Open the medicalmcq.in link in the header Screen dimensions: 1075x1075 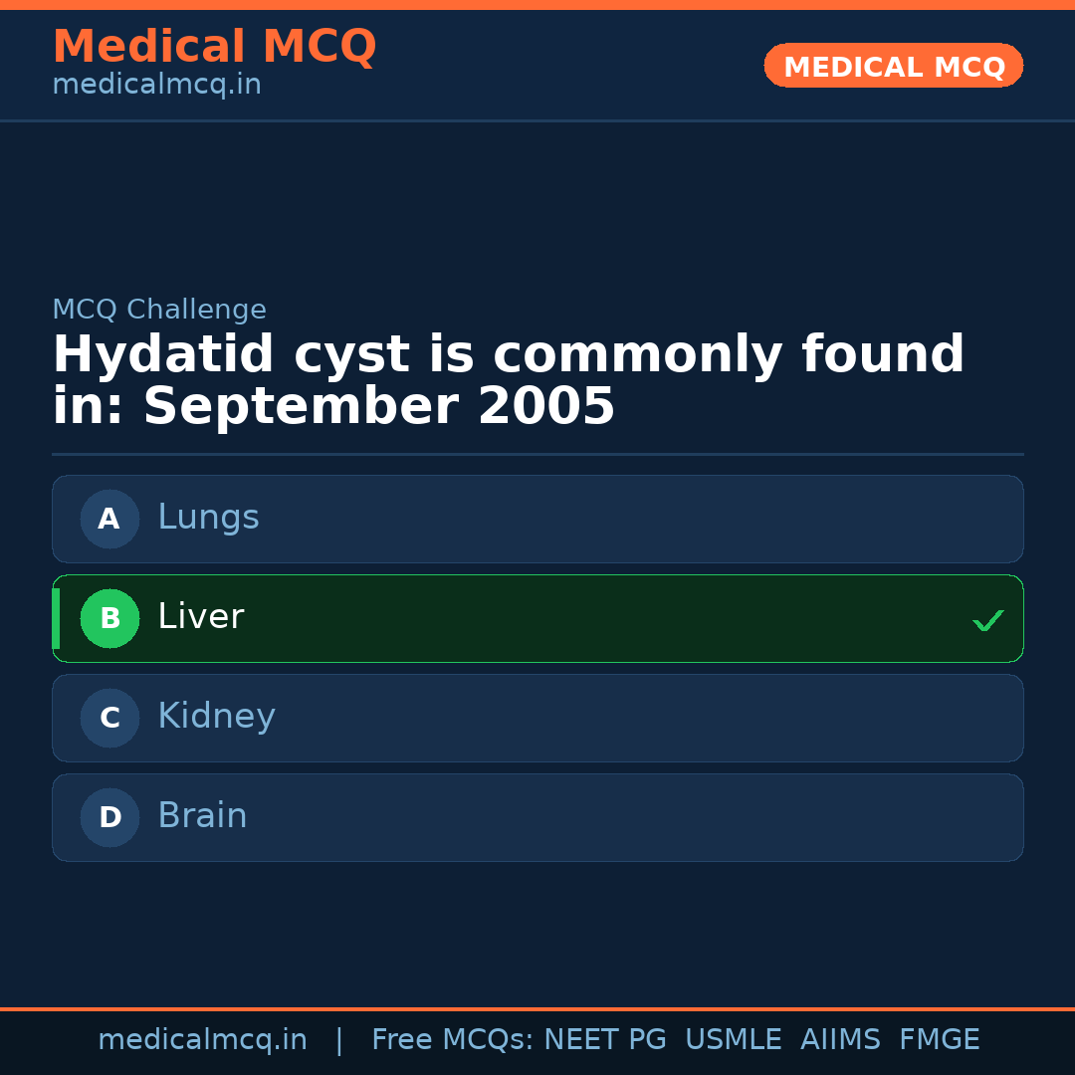pyautogui.click(x=156, y=86)
